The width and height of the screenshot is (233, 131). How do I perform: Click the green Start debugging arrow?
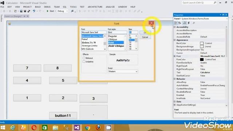coord(48,11)
